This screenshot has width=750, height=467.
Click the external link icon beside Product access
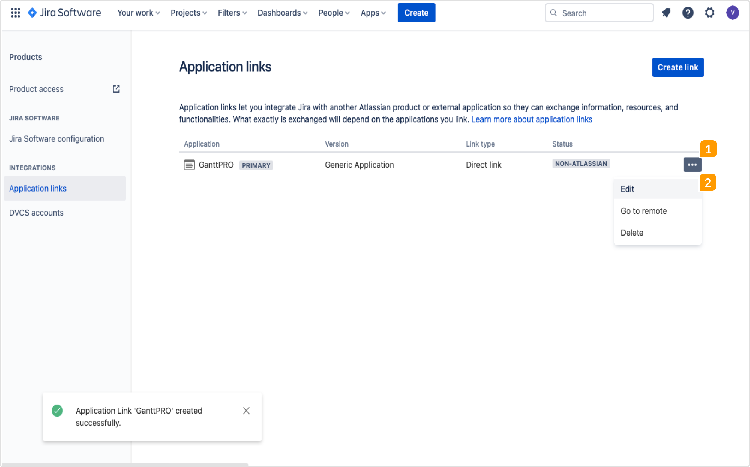[116, 89]
